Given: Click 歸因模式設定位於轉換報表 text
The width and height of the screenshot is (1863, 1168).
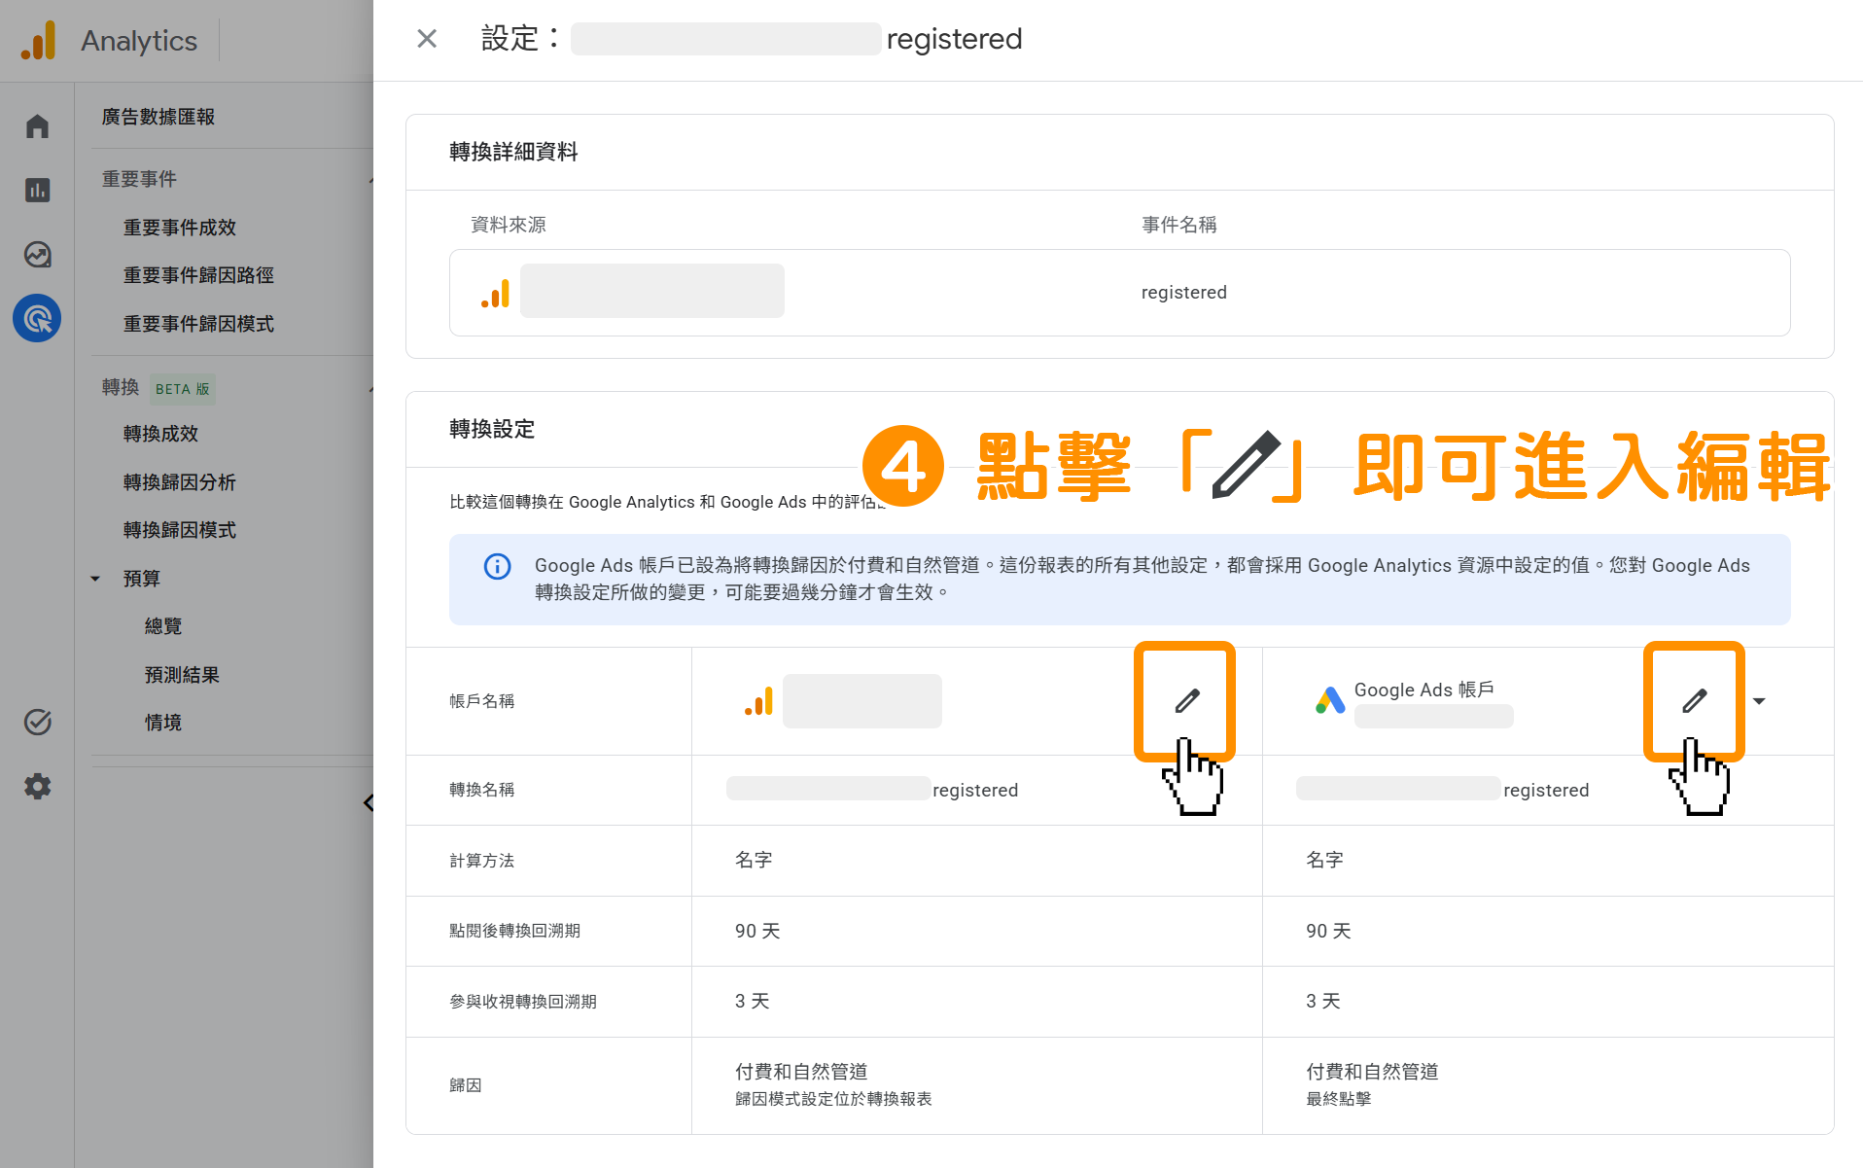Looking at the screenshot, I should coord(833,1099).
